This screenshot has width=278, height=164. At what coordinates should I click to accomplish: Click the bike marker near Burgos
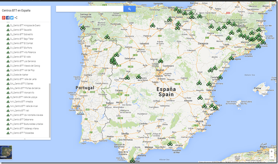point(152,25)
